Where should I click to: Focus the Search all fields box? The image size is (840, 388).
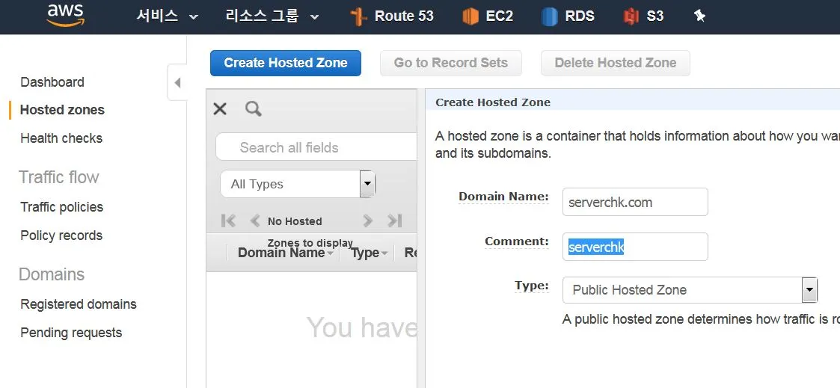coord(316,147)
